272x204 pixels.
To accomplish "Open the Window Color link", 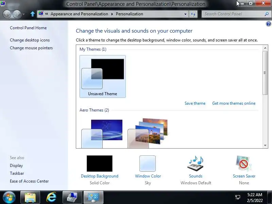I will pyautogui.click(x=148, y=176).
